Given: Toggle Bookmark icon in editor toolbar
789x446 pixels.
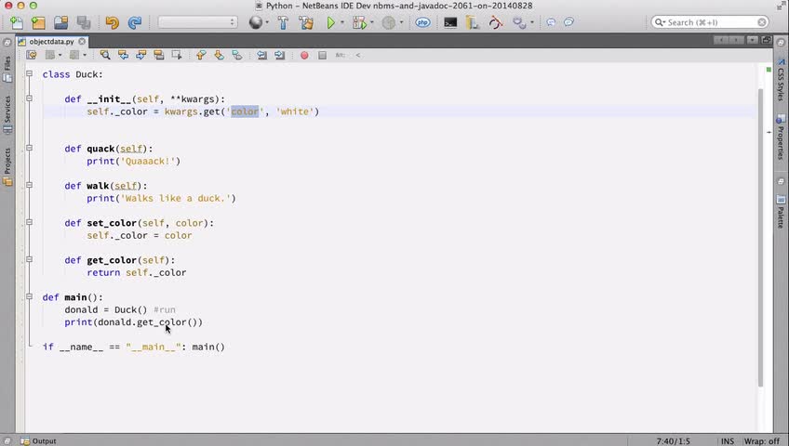Looking at the screenshot, I should point(237,55).
